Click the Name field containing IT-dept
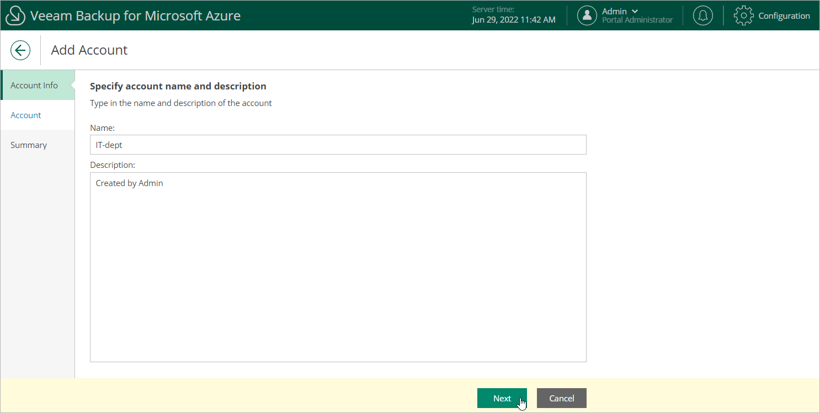Screen dimensions: 820x413 (338, 145)
